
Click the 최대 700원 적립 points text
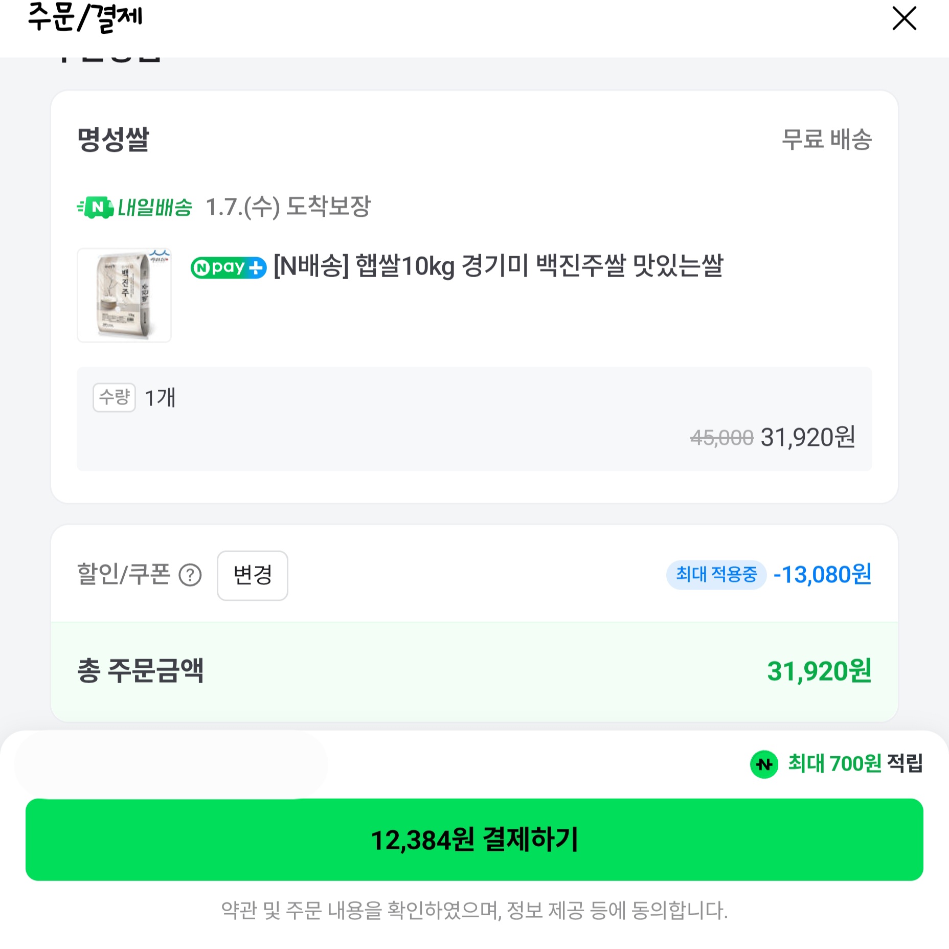pyautogui.click(x=855, y=764)
